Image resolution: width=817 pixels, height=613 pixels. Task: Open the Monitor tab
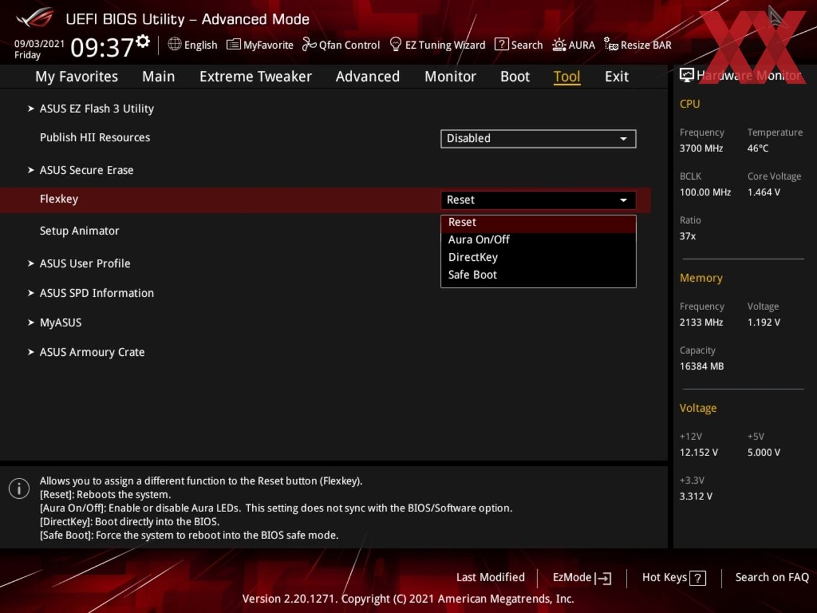pyautogui.click(x=450, y=76)
